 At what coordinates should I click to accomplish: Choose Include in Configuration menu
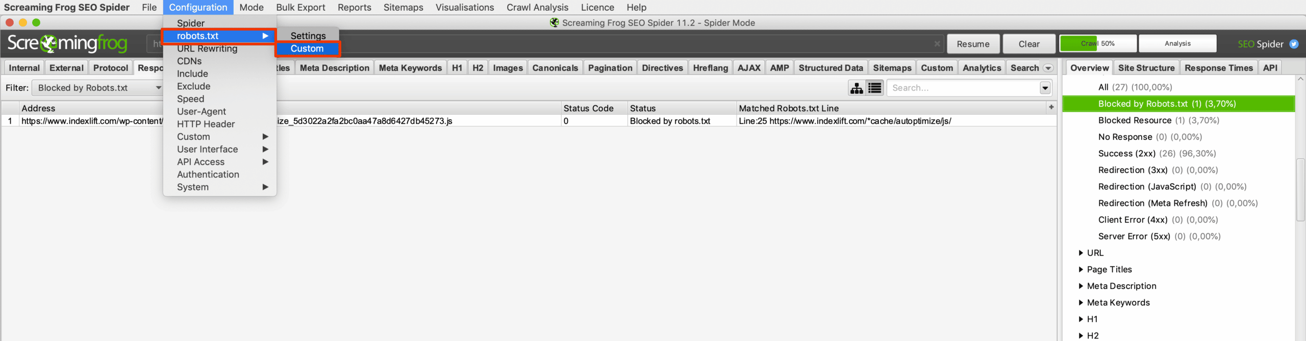pyautogui.click(x=219, y=74)
